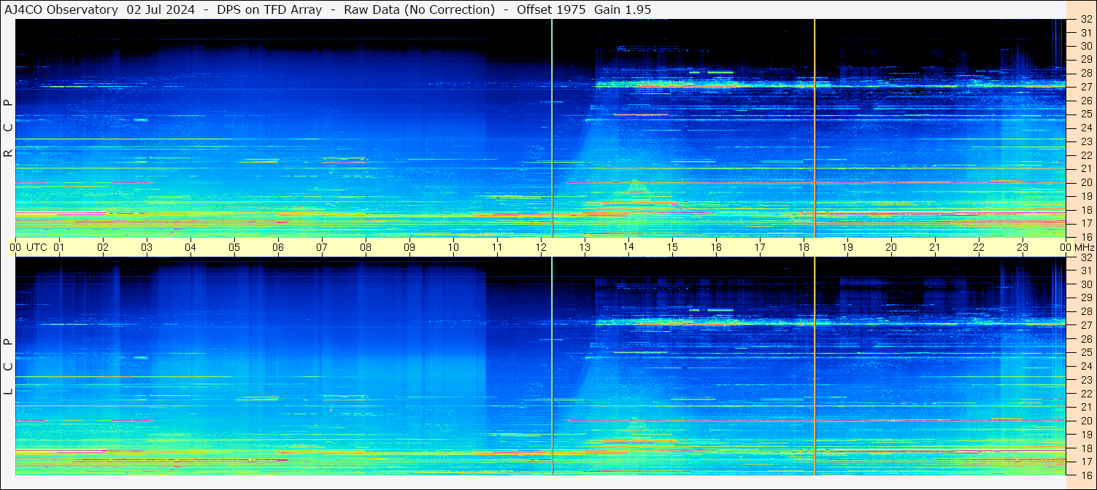Click the 21 hour label on time axis

(935, 248)
